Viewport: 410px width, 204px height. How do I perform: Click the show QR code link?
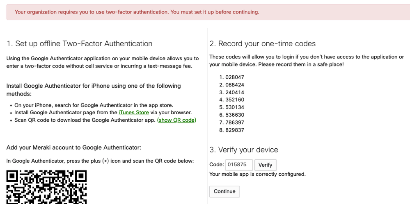click(177, 120)
